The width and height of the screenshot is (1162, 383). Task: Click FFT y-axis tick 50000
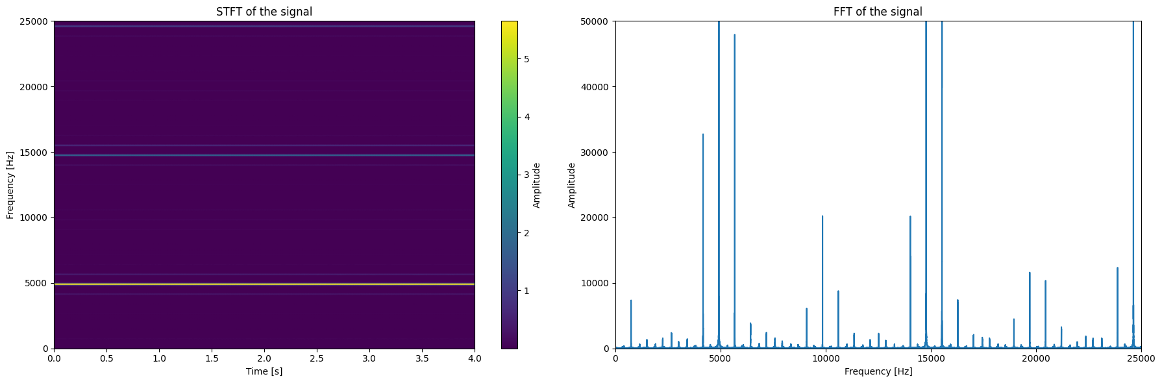597,21
